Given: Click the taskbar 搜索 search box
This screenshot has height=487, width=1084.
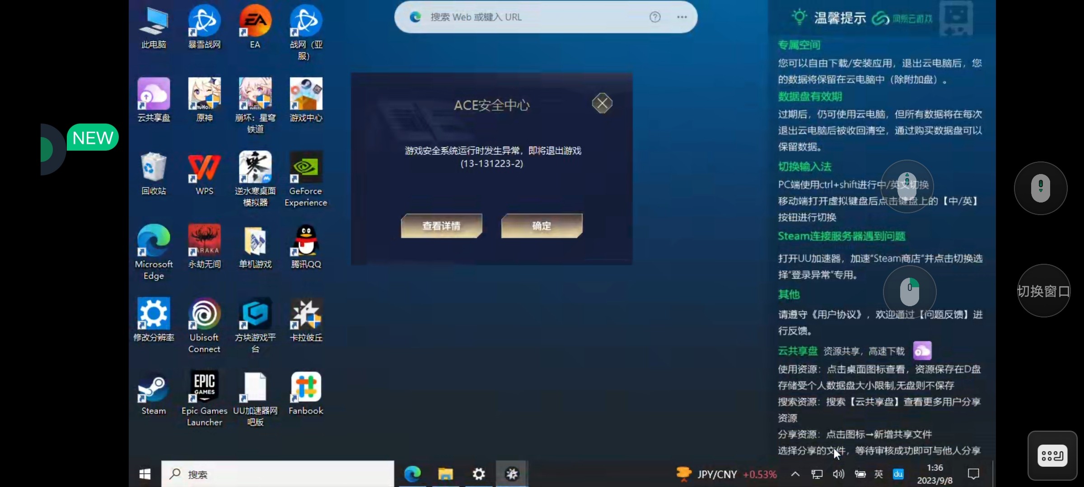Looking at the screenshot, I should click(277, 474).
